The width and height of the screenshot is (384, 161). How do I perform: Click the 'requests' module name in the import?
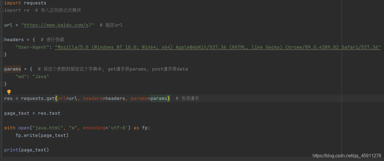(x=35, y=3)
